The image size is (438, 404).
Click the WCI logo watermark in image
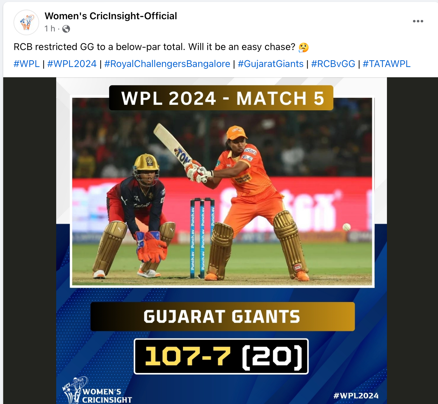(x=74, y=390)
